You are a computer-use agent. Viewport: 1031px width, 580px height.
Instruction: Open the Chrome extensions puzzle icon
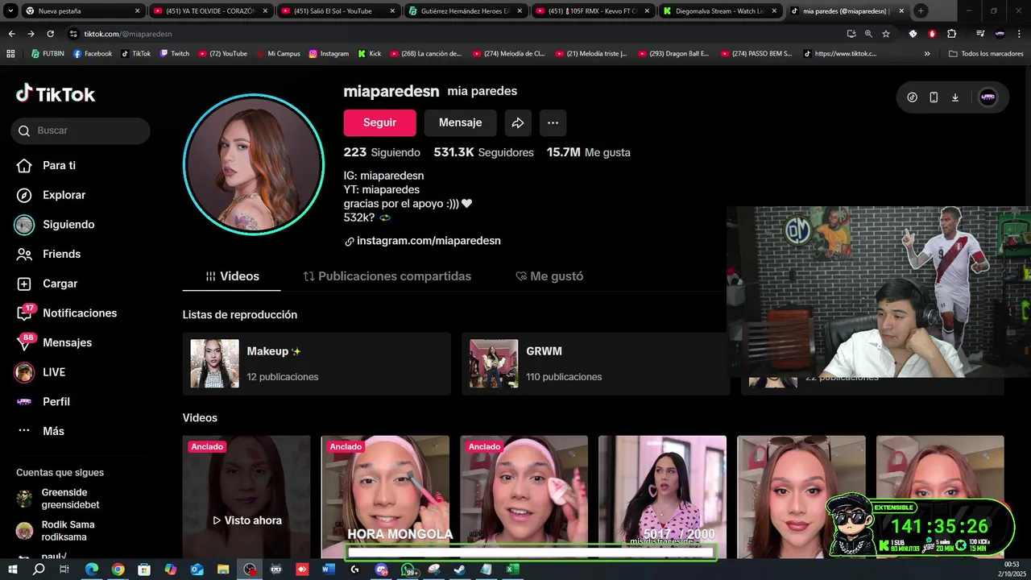click(x=951, y=34)
